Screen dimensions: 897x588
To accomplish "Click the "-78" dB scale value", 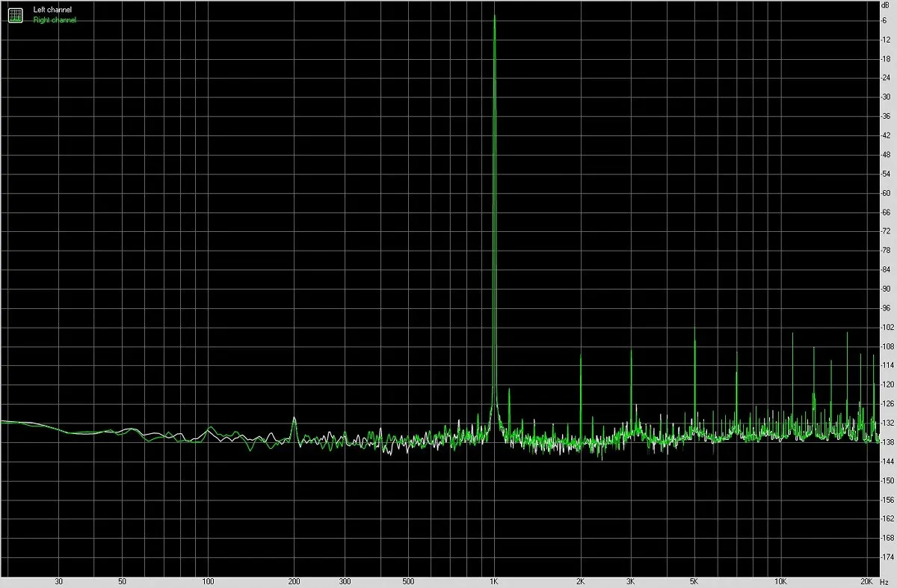I will pos(887,250).
